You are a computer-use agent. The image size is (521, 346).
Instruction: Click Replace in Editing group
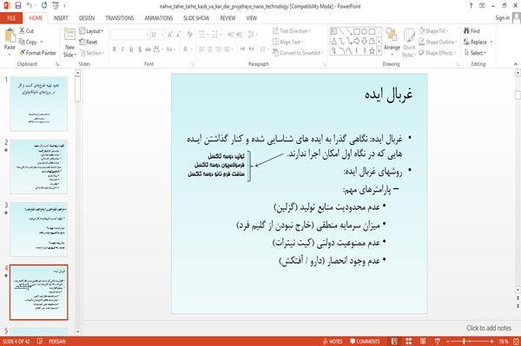pos(476,42)
